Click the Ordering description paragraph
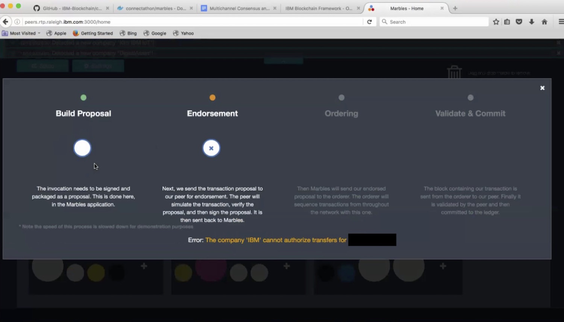 [341, 200]
